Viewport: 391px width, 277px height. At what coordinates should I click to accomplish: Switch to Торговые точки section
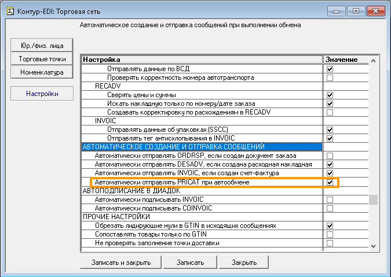[42, 59]
